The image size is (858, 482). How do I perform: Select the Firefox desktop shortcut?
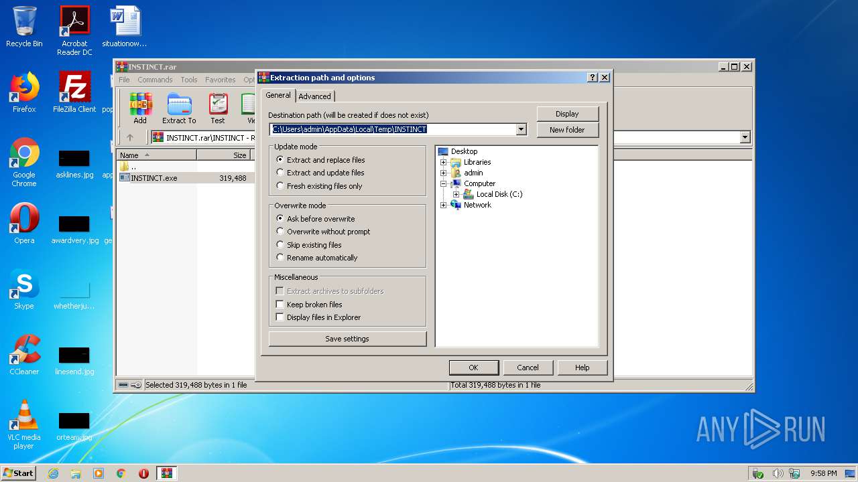coord(24,92)
